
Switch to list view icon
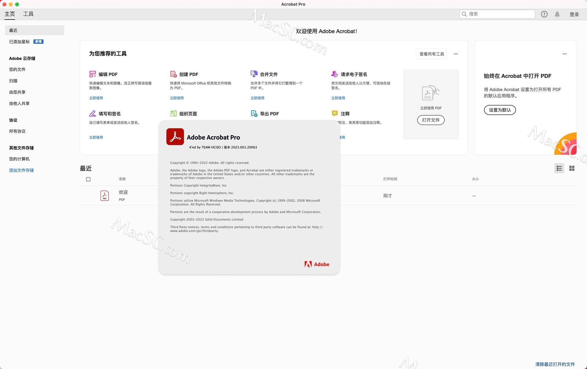[559, 168]
